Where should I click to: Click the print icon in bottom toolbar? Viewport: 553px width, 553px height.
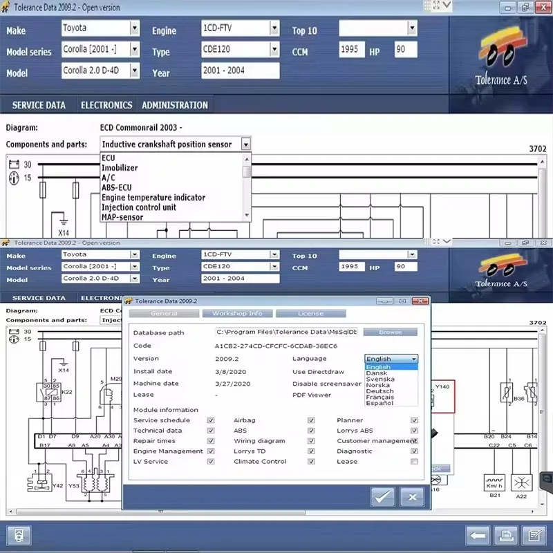coord(506,535)
